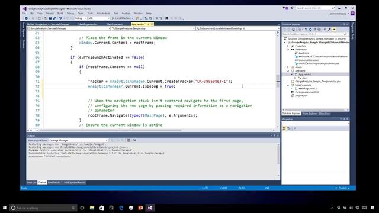379x213 pixels.
Task: Switch to the MainPage.xaml editor tab
Action: [x=114, y=24]
